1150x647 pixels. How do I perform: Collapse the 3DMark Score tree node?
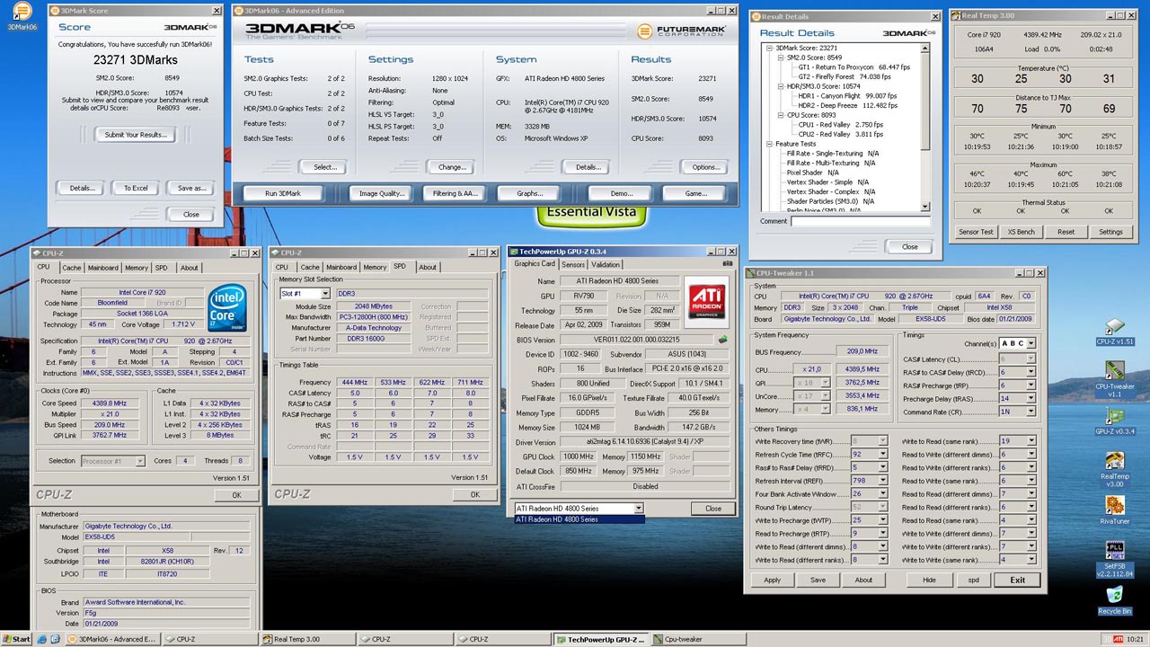tap(770, 48)
